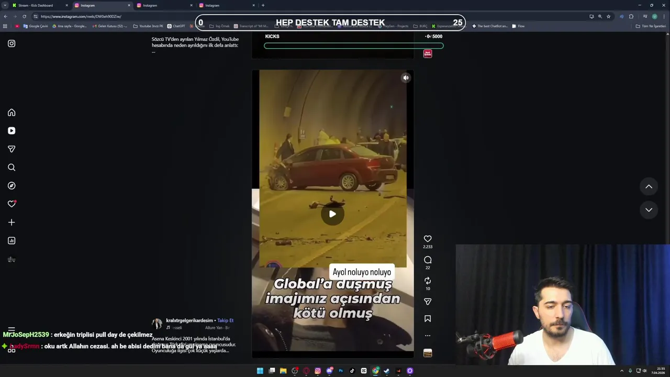Open the Google Çeviri bookmark
Viewport: 670px width, 377px height.
pos(35,26)
